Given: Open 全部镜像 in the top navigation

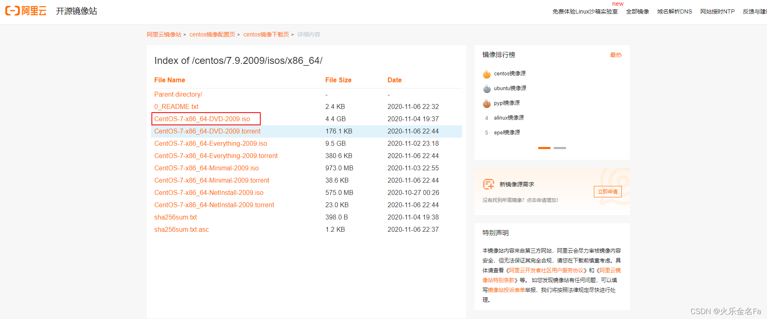Looking at the screenshot, I should coord(637,11).
